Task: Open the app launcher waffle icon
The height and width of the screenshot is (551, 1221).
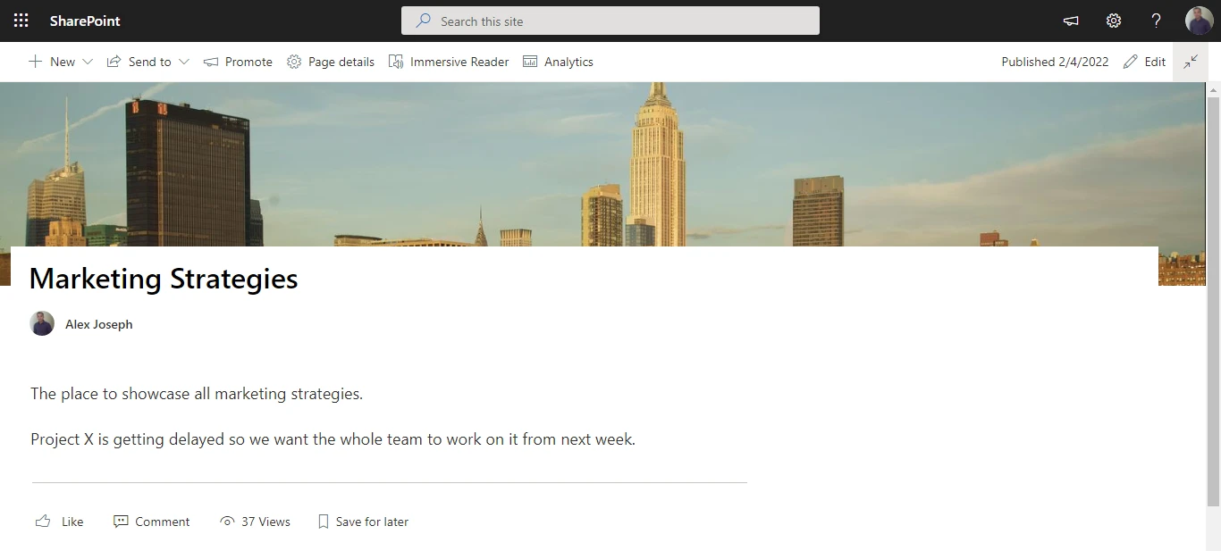Action: (21, 21)
